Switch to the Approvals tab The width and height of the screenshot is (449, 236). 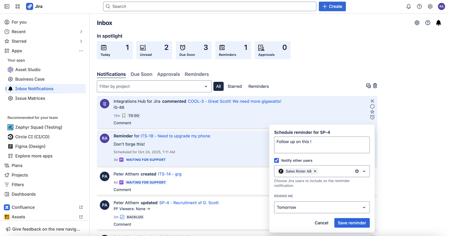168,74
